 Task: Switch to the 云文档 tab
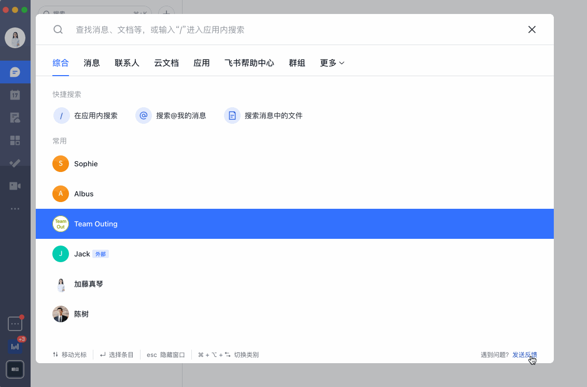click(166, 63)
